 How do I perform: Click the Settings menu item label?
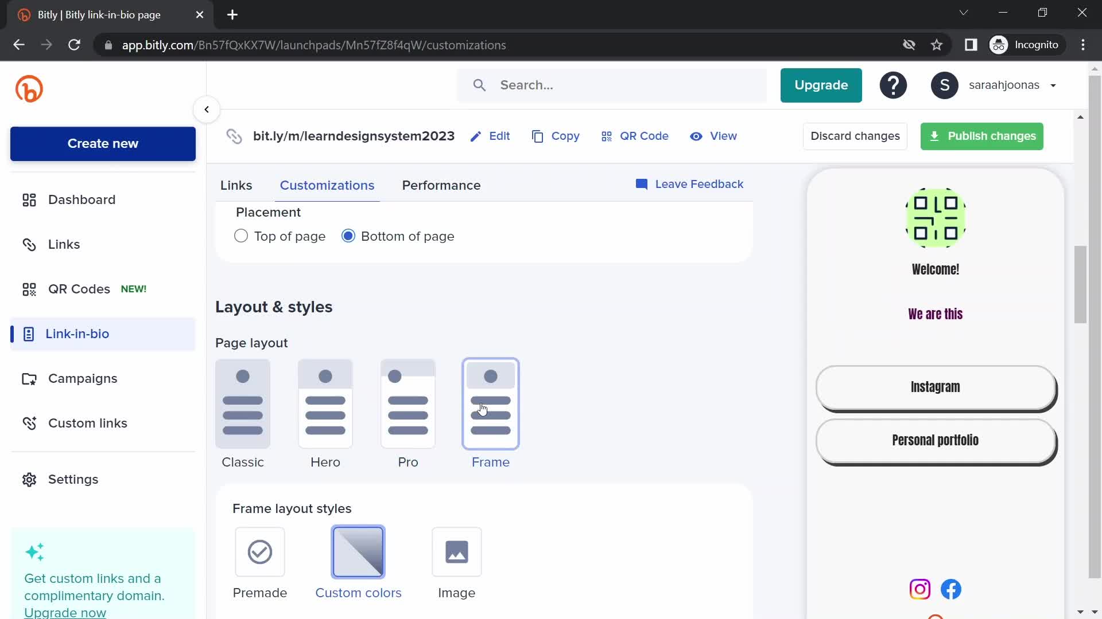point(73,480)
